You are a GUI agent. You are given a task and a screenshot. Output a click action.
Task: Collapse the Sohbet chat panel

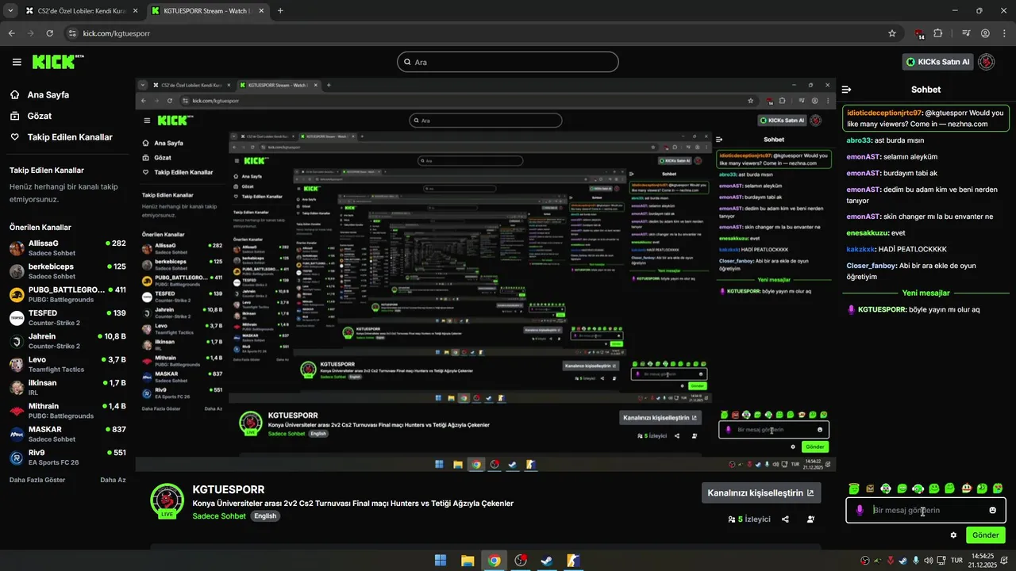847,90
